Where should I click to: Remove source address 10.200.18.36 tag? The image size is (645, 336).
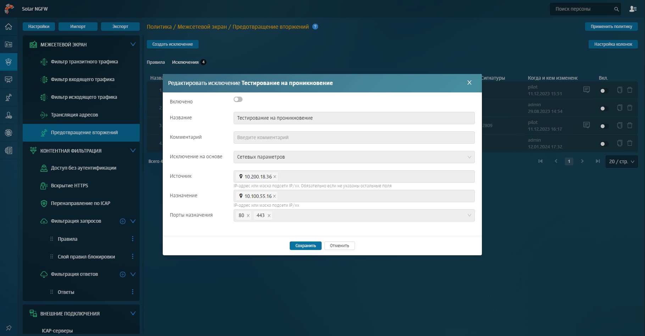click(275, 177)
